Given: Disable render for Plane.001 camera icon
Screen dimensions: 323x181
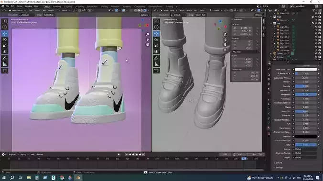Looking at the screenshot, I should [x=320, y=50].
